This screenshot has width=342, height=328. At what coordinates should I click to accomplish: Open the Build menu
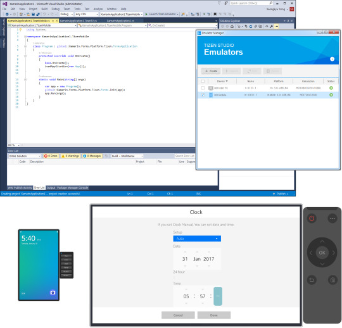(x=44, y=9)
